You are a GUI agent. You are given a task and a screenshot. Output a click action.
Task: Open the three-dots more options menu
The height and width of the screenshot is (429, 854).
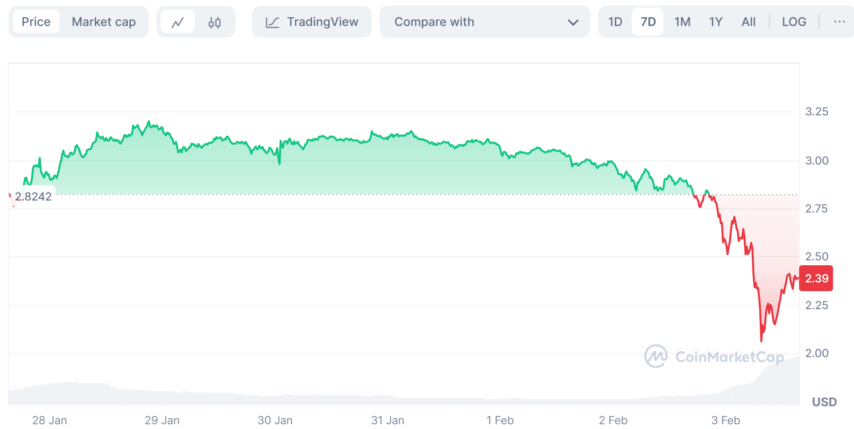[x=839, y=22]
